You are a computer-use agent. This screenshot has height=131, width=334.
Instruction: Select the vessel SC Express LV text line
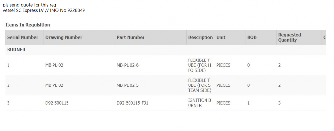(x=44, y=10)
